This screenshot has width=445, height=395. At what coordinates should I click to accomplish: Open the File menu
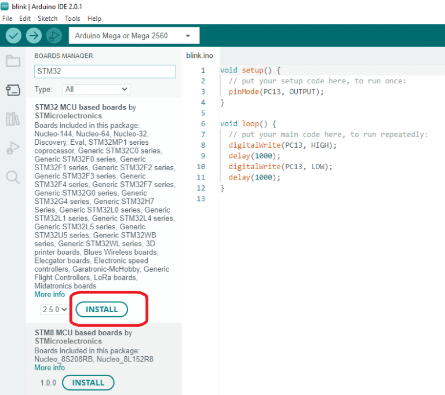[8, 19]
